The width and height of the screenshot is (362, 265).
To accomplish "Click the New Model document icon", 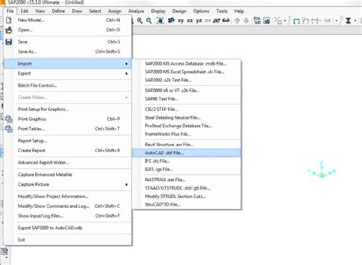I will [9, 20].
